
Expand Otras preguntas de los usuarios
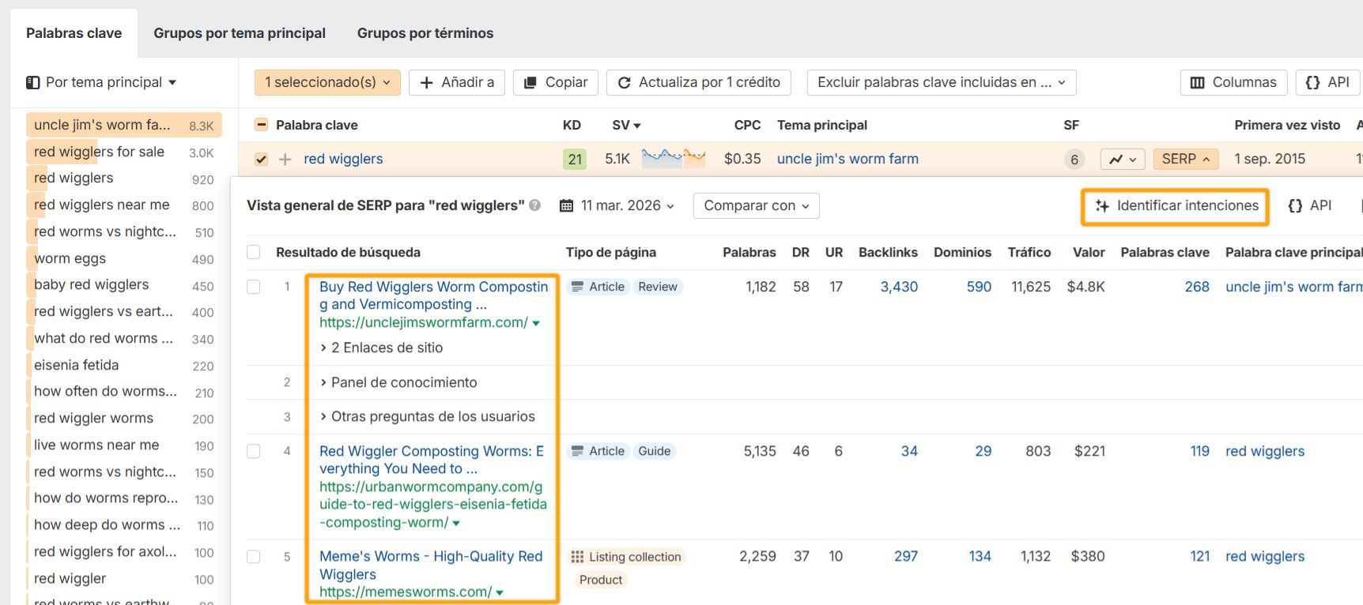427,416
